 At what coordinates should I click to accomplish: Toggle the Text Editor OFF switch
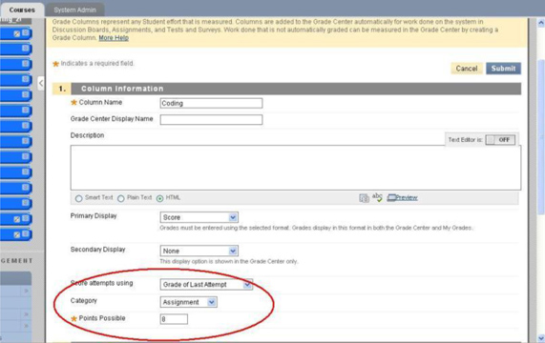coord(500,140)
